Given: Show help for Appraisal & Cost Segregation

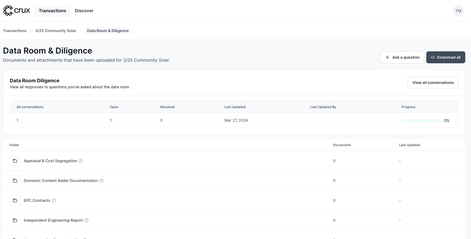Looking at the screenshot, I should click(x=81, y=161).
